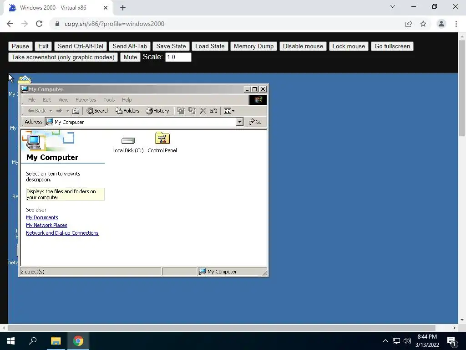466x350 pixels.
Task: Click the browser URL address bar
Action: click(226, 24)
